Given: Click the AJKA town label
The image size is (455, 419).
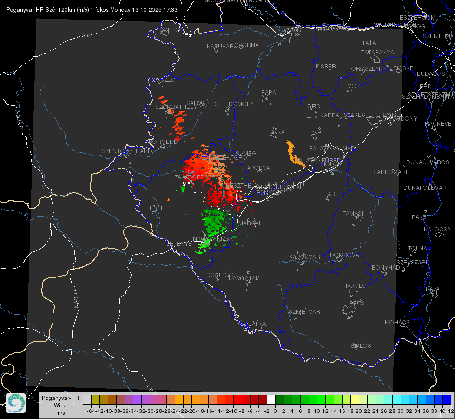Looking at the screenshot, I should [278, 132].
